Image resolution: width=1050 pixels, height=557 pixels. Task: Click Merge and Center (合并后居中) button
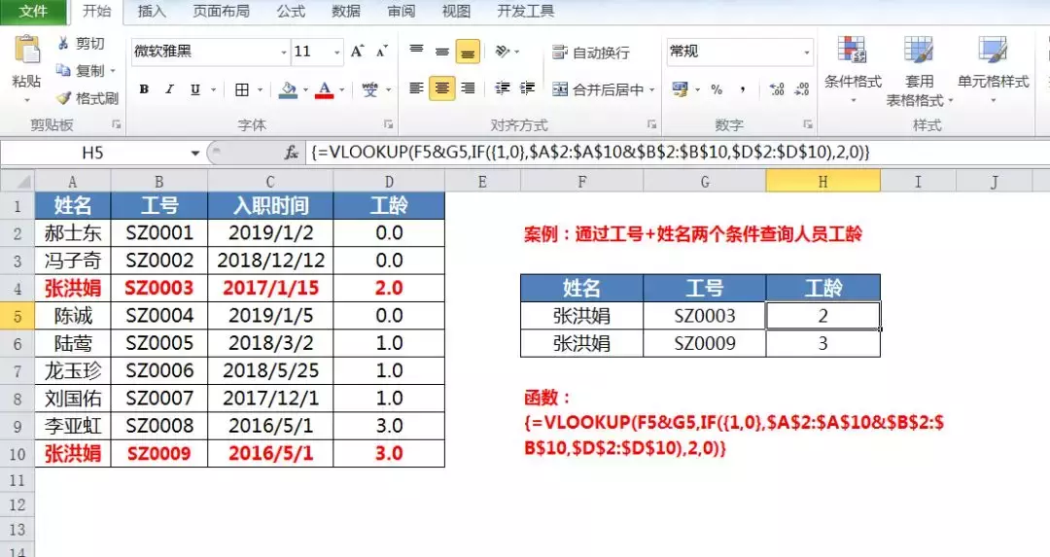coord(597,89)
